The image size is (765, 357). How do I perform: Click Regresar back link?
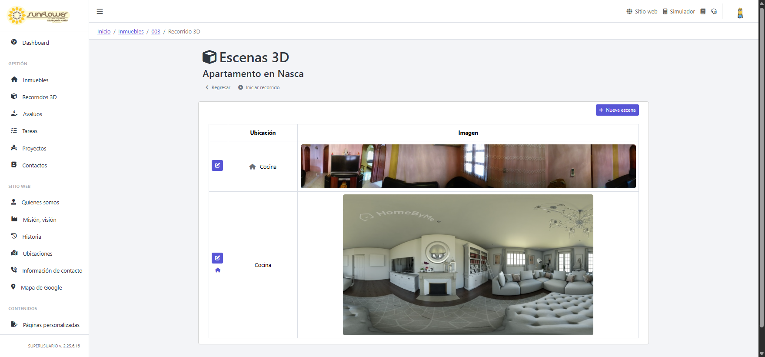[218, 87]
